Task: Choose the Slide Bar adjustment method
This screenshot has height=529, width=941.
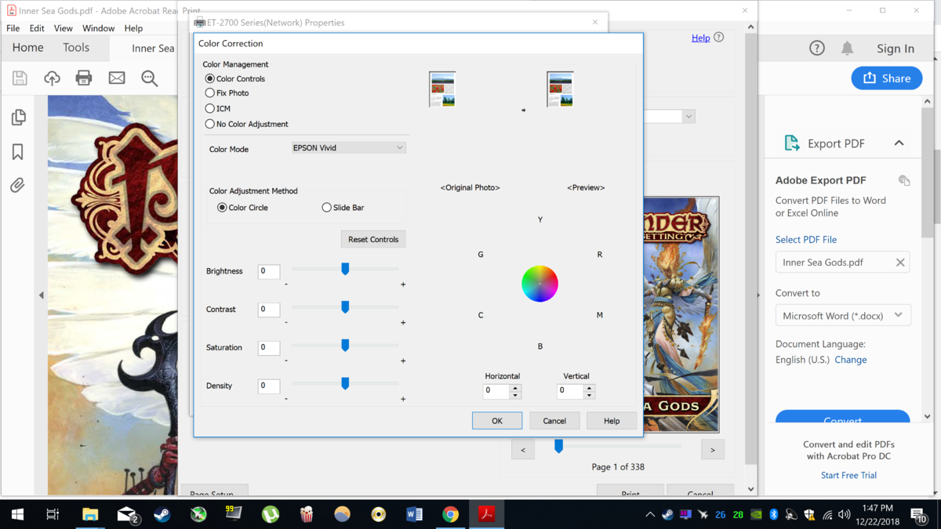Action: [x=327, y=208]
